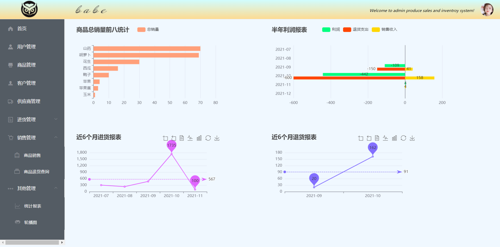Open the 商品销售 submenu item
Image resolution: width=500 pixels, height=247 pixels.
[32, 155]
